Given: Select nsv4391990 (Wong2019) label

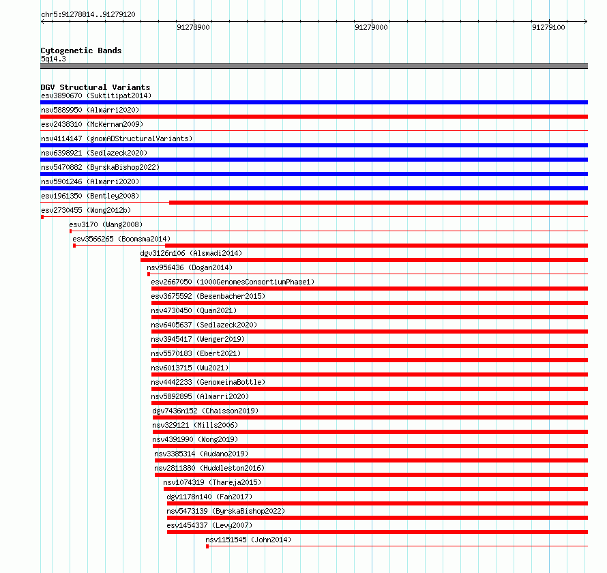Looking at the screenshot, I should 195,439.
